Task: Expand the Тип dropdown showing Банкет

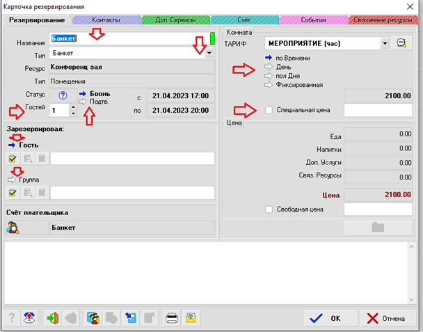Action: (x=209, y=54)
